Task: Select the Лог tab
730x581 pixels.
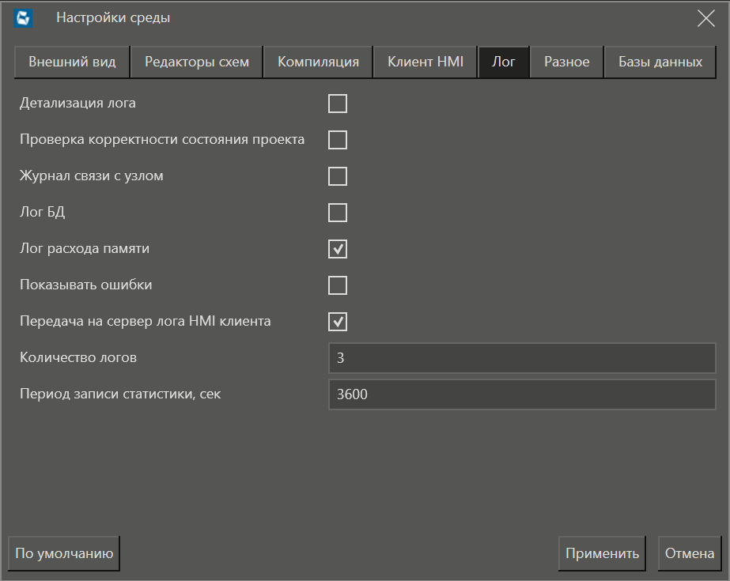Action: tap(504, 62)
